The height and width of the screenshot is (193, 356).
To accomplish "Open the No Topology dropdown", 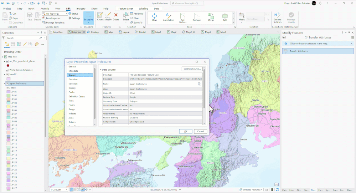I will click(x=66, y=14).
